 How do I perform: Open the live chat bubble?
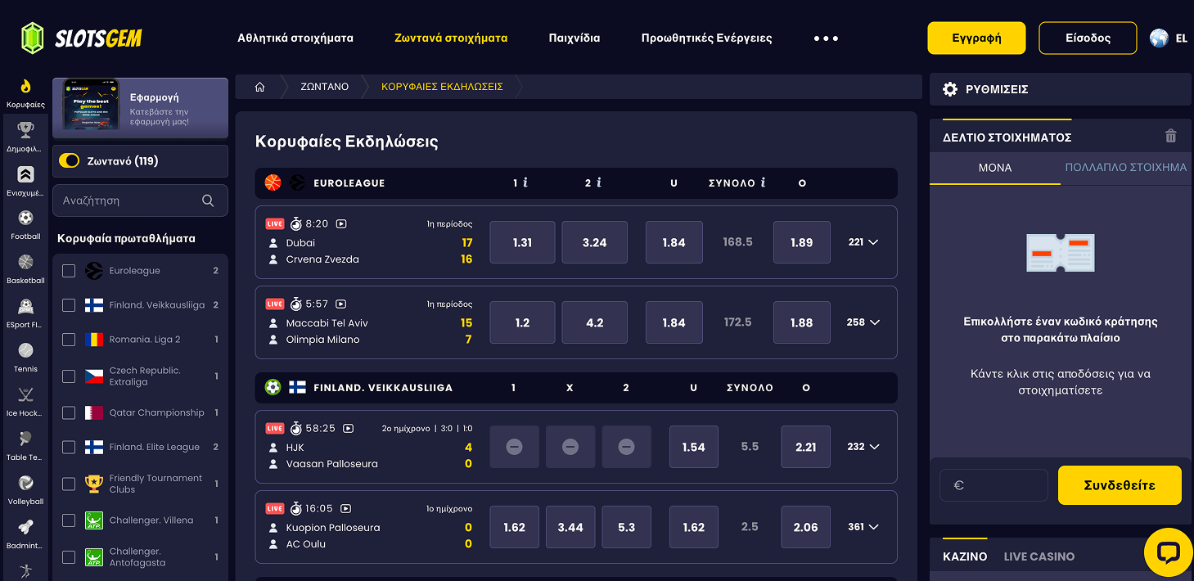pyautogui.click(x=1168, y=553)
